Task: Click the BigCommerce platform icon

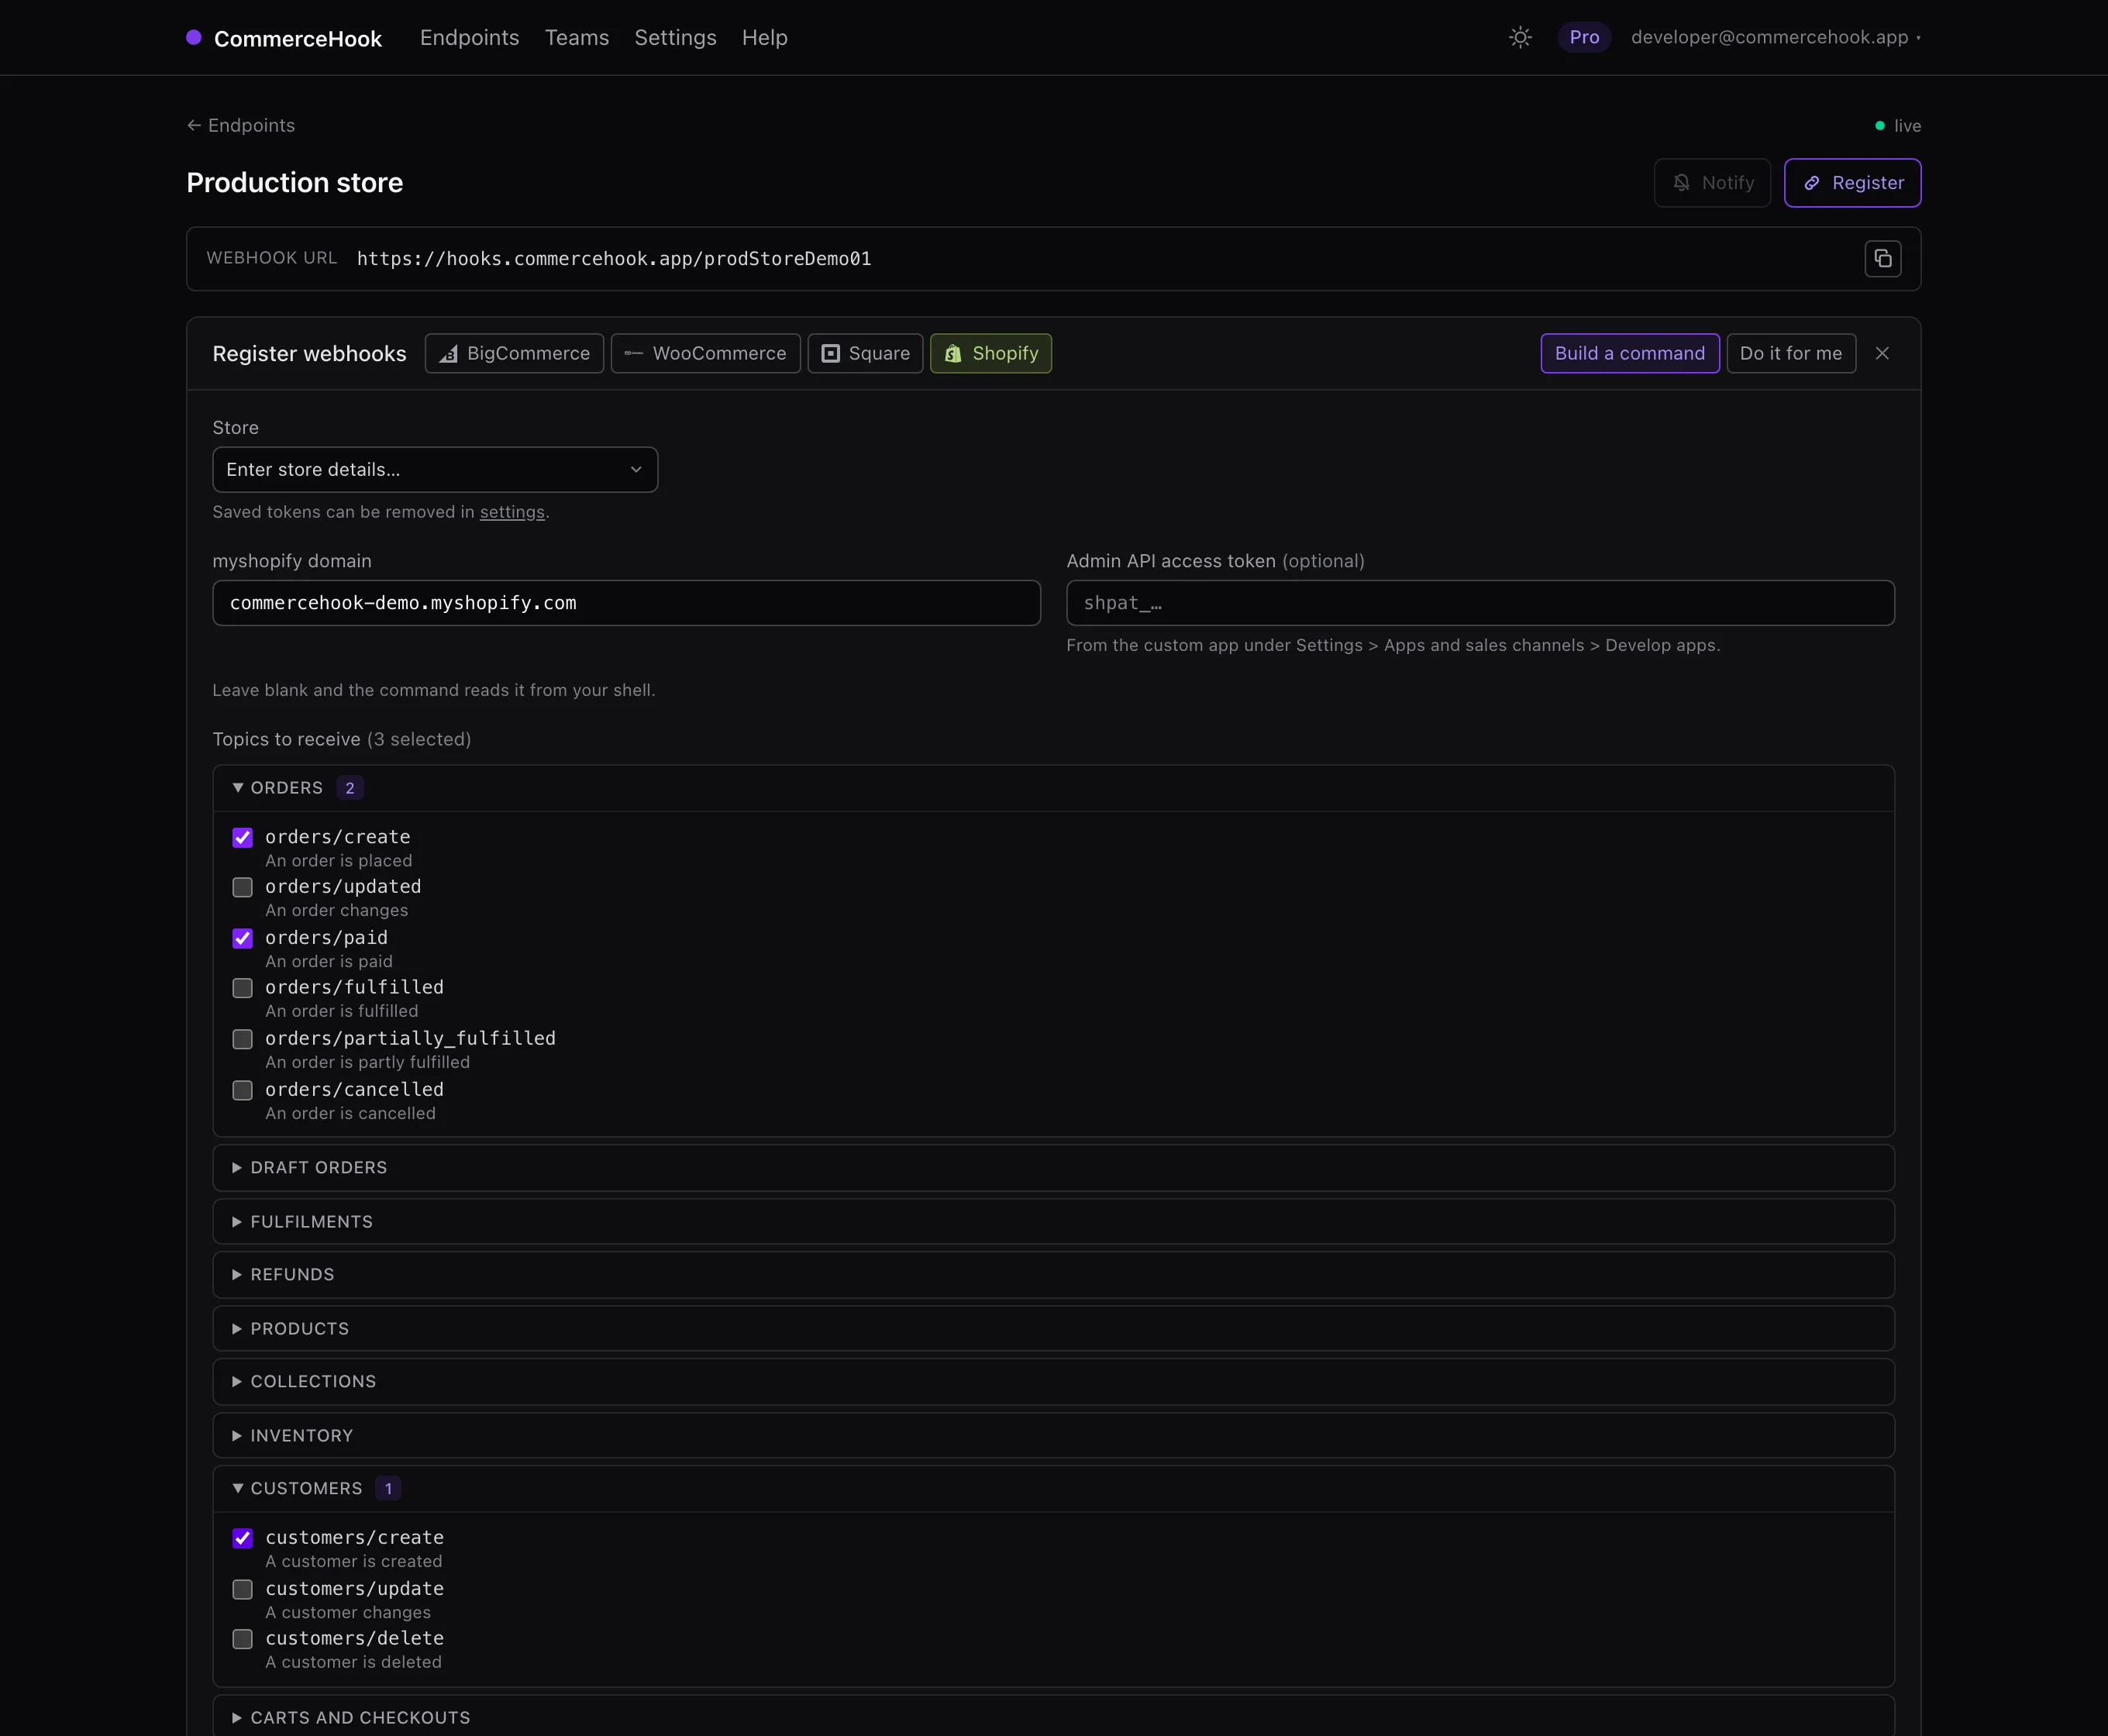Action: point(449,354)
